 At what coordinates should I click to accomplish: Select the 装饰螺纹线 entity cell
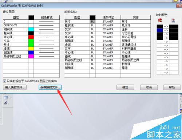pos(136,45)
